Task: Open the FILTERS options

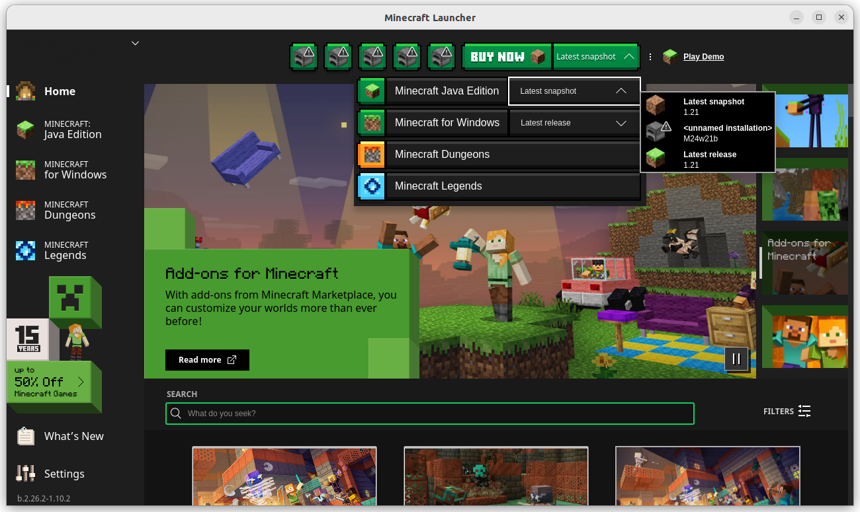Action: (x=787, y=411)
